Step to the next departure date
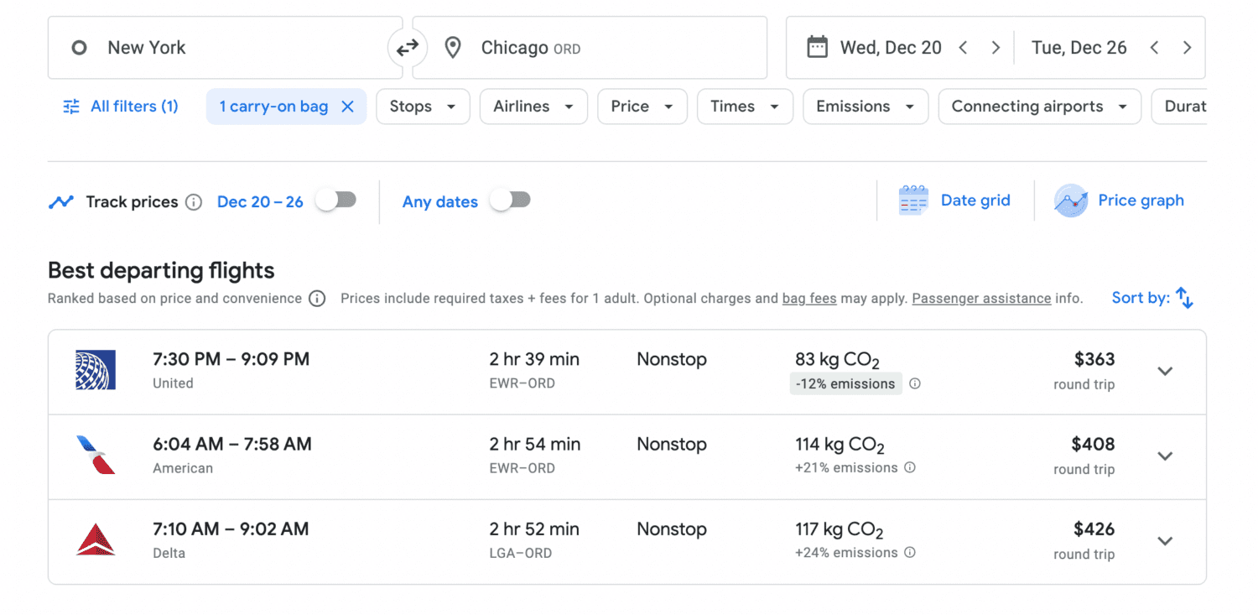Viewport: 1258px width, 615px height. 996,48
